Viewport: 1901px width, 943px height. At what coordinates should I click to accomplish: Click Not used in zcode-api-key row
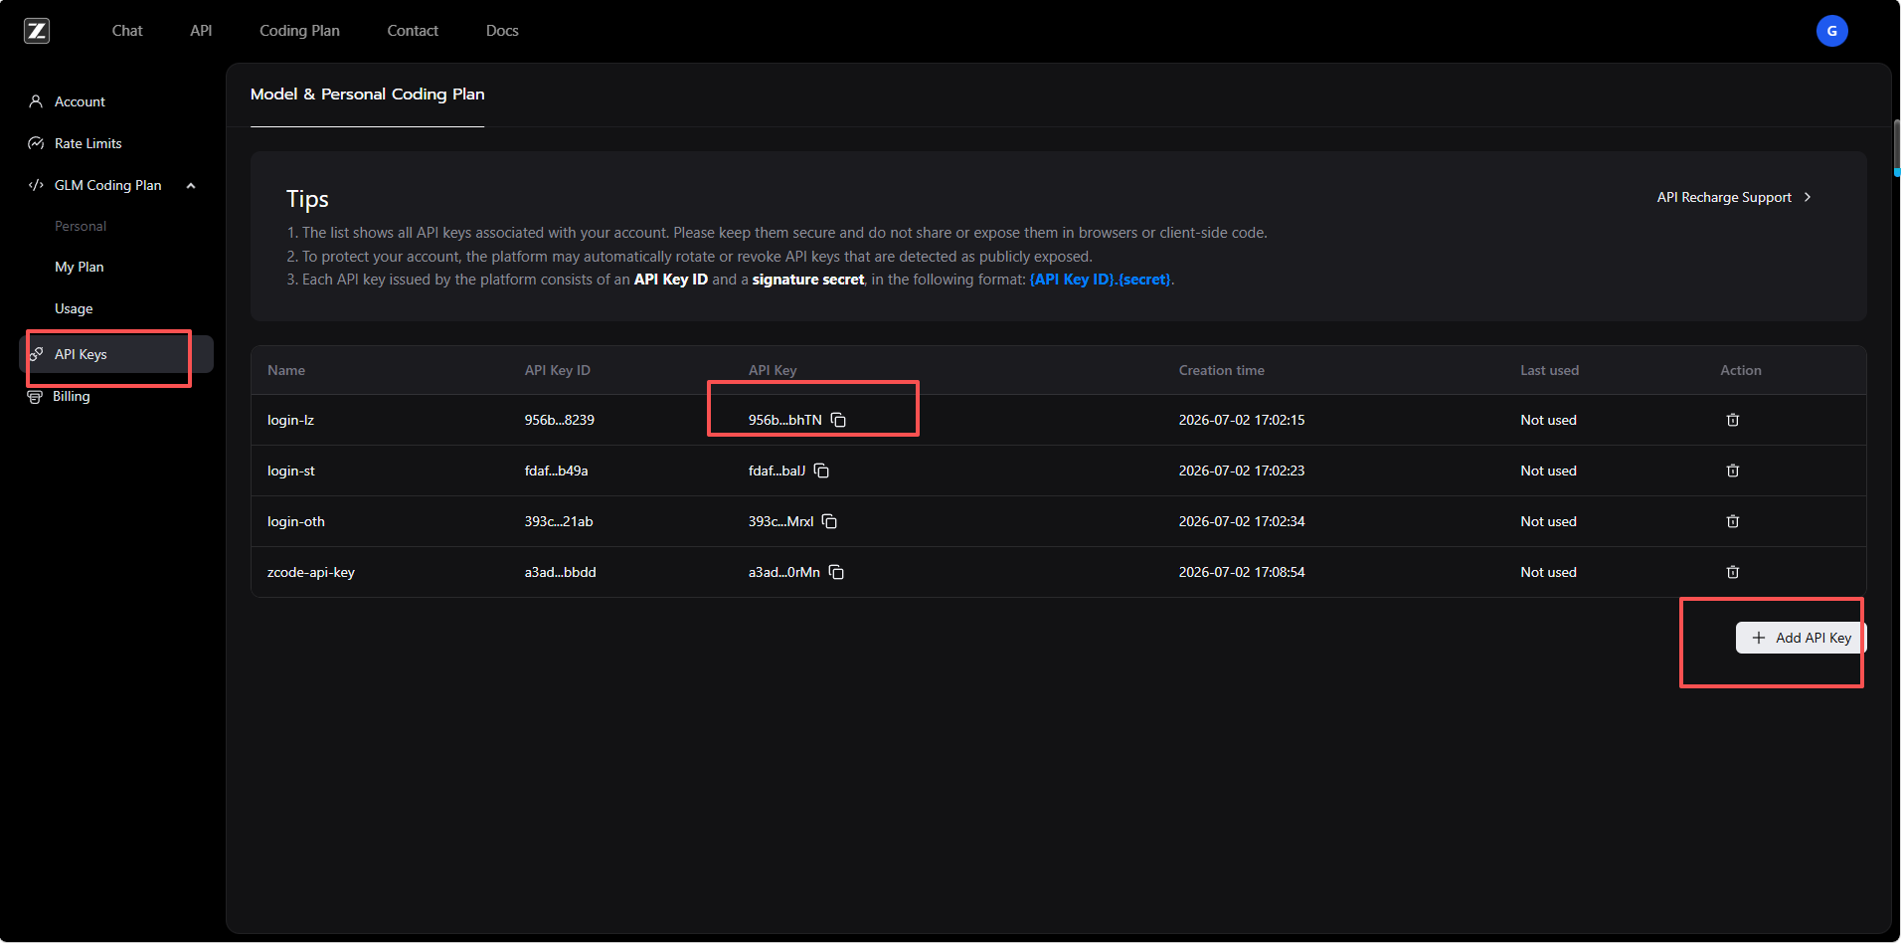point(1548,572)
